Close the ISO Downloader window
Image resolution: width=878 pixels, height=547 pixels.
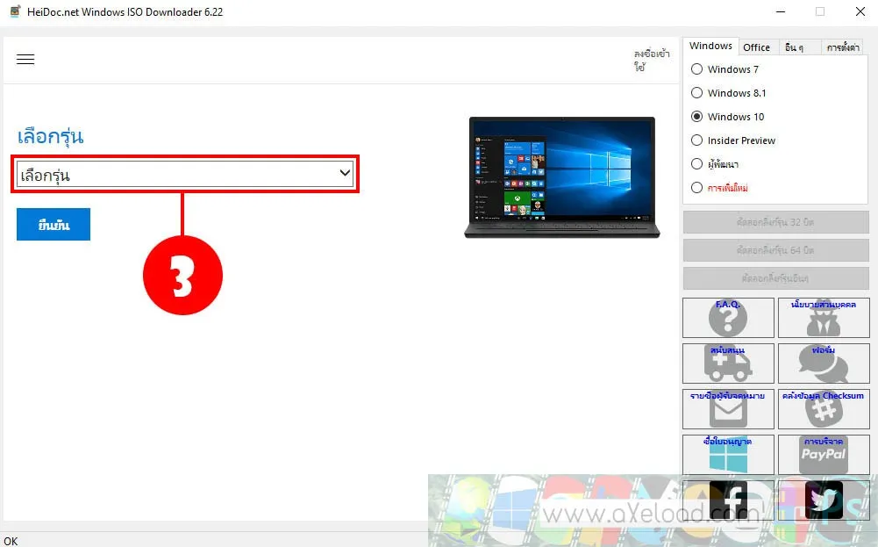(860, 11)
